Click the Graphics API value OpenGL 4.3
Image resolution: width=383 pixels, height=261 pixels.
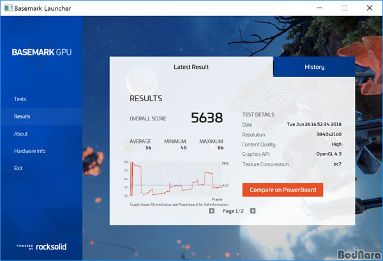tap(329, 154)
